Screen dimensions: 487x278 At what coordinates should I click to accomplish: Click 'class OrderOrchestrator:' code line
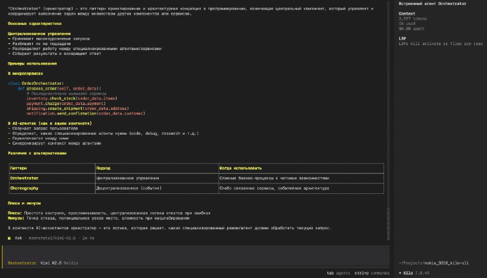[x=36, y=84]
